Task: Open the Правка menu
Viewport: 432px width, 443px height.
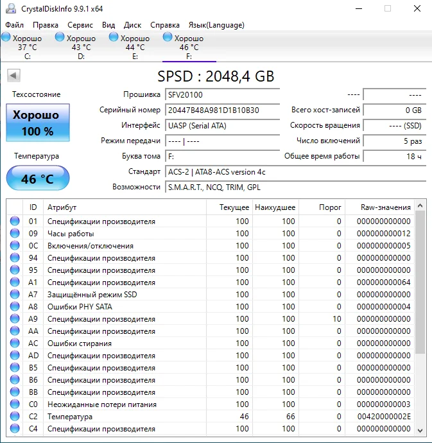Action: point(46,25)
